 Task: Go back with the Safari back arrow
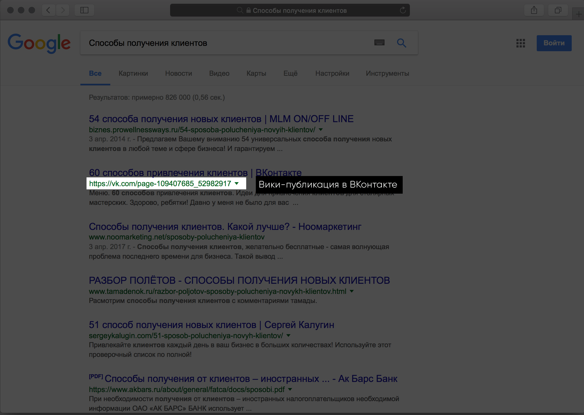(49, 10)
